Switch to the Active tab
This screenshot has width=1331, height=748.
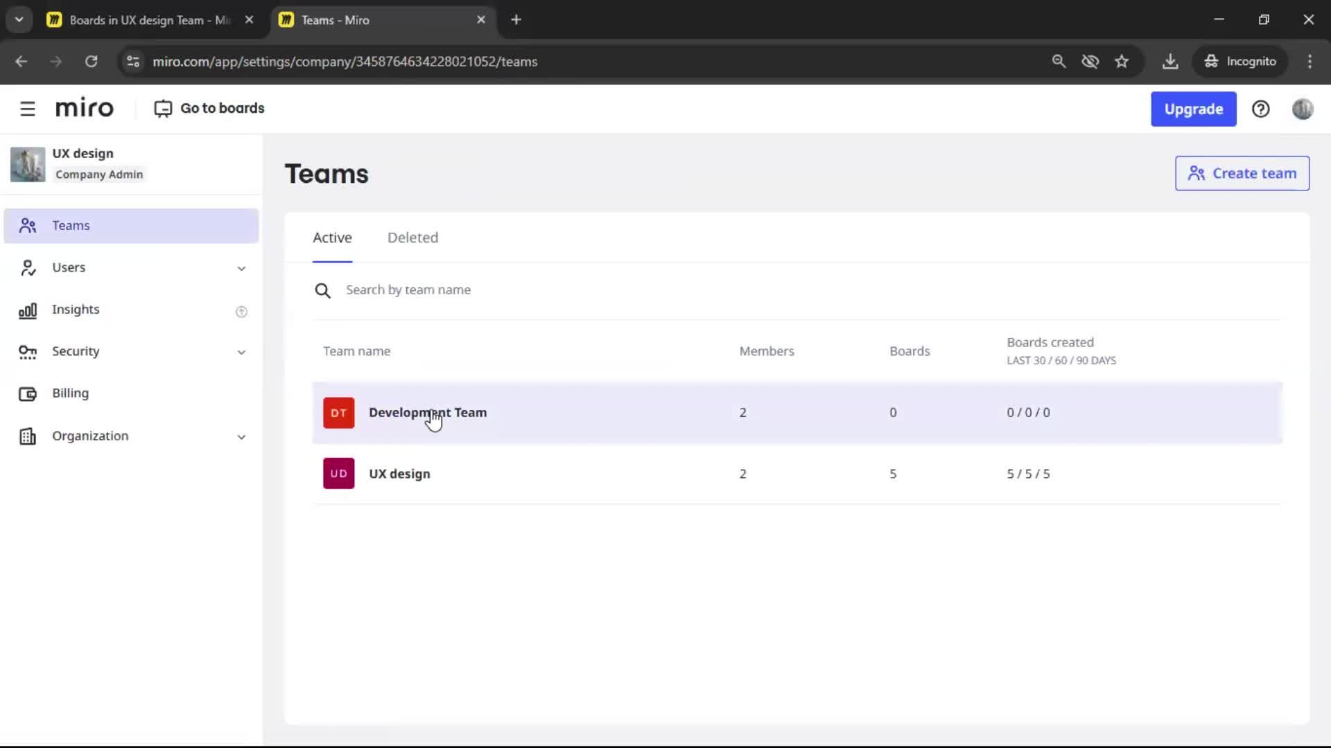tap(332, 238)
